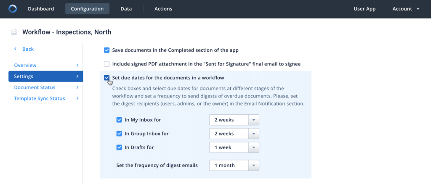Open the Actions menu item
Screen dimensions: 431x184
pos(163,9)
